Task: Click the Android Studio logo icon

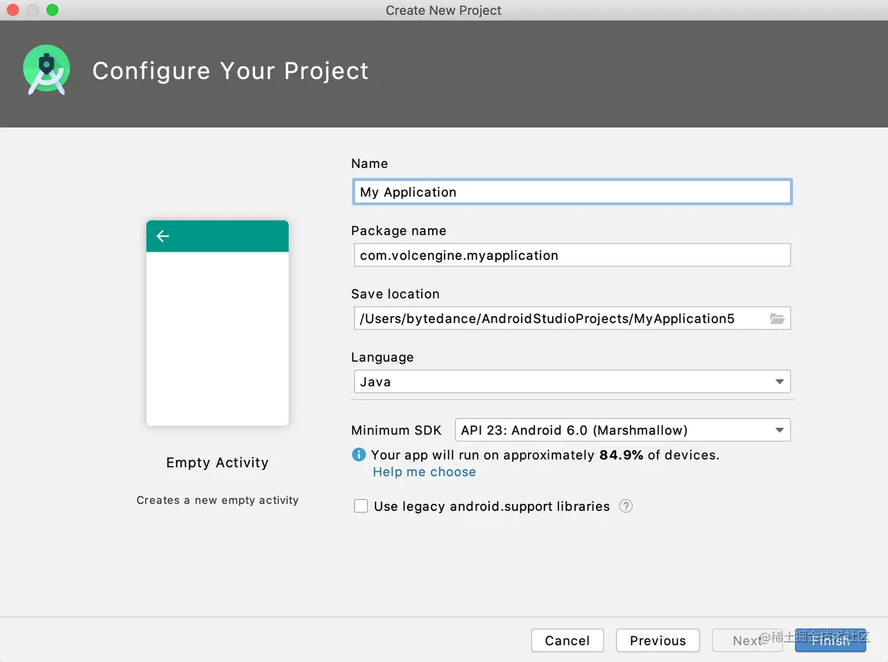Action: 46,70
